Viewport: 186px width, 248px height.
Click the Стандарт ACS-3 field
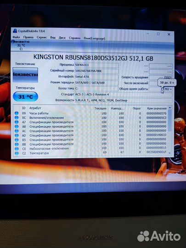(124, 95)
